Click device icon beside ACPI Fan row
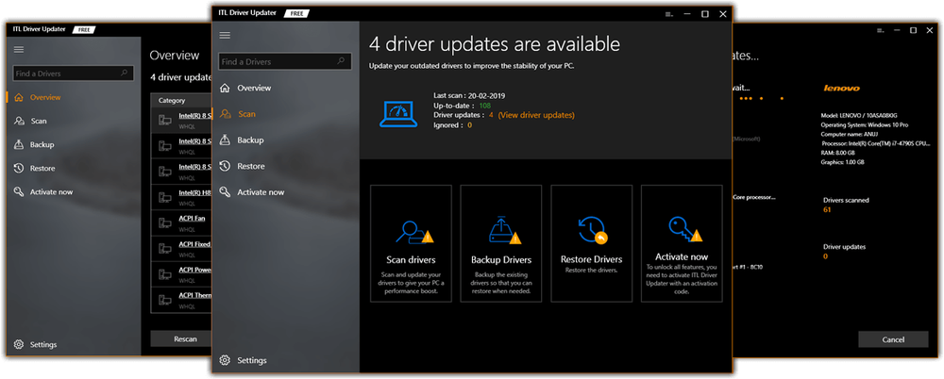This screenshot has width=944, height=379. pos(164,223)
